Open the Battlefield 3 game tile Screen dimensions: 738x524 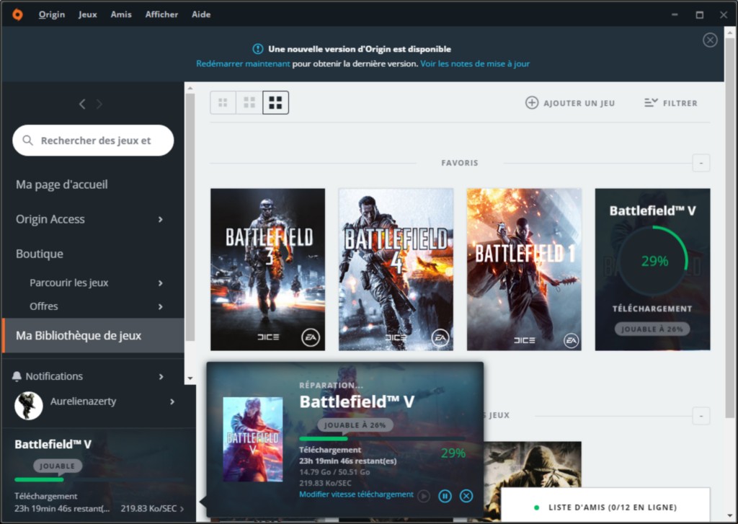click(x=267, y=270)
